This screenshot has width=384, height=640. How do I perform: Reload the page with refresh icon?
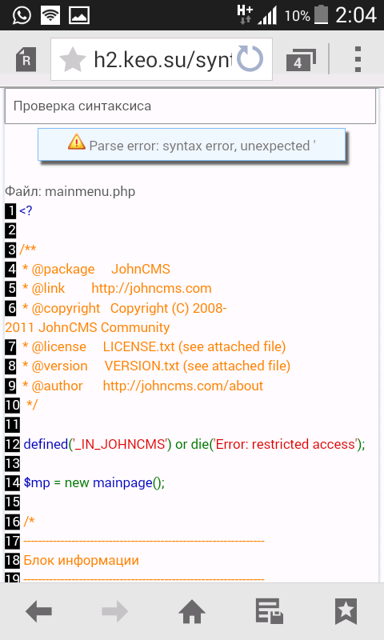coord(250,58)
